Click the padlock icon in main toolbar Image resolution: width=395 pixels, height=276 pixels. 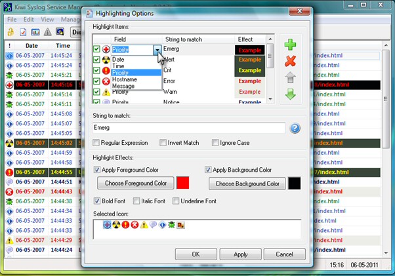10,32
